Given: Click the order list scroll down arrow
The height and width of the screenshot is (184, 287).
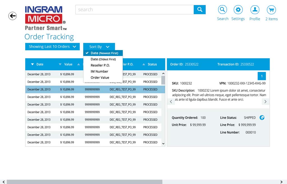Looking at the screenshot, I should (x=163, y=143).
